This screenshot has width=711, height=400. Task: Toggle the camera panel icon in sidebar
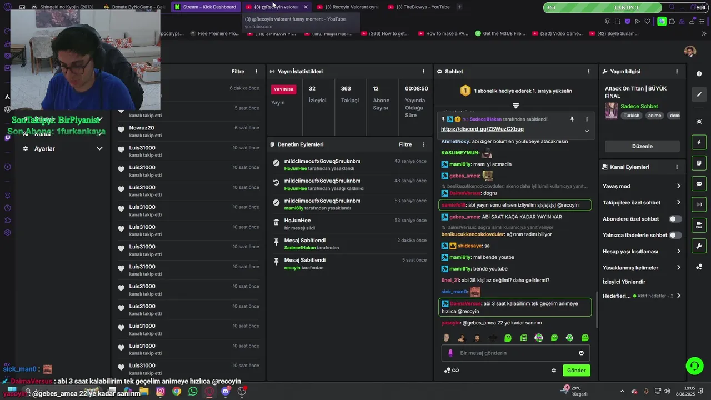699,225
